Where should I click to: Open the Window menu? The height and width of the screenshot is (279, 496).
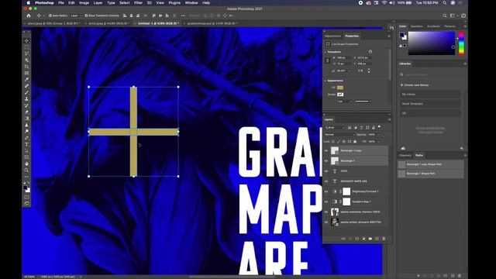(x=191, y=3)
